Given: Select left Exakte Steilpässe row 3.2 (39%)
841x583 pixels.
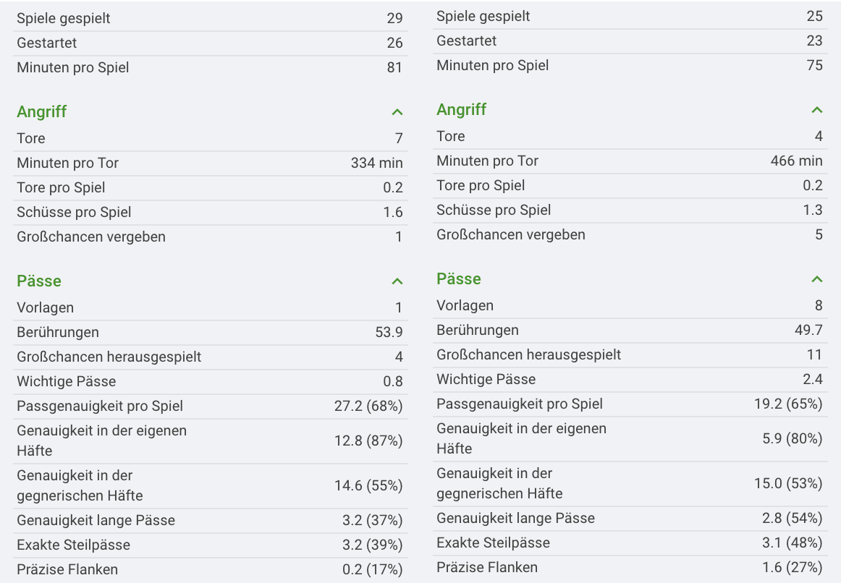Looking at the screenshot, I should pyautogui.click(x=210, y=545).
